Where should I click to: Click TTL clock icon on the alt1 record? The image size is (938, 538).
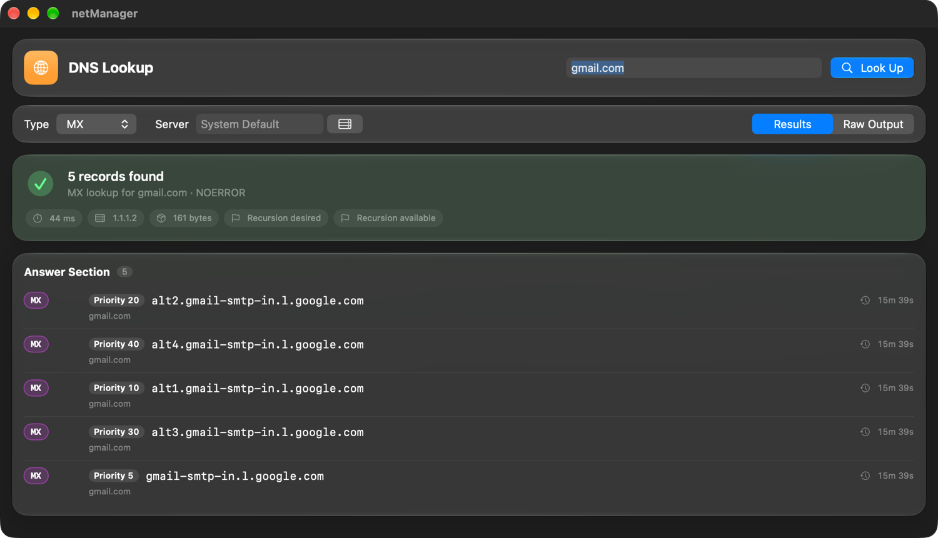865,388
